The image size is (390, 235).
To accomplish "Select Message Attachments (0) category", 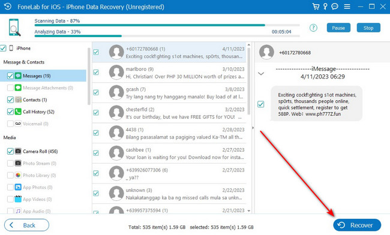I will tap(48, 88).
